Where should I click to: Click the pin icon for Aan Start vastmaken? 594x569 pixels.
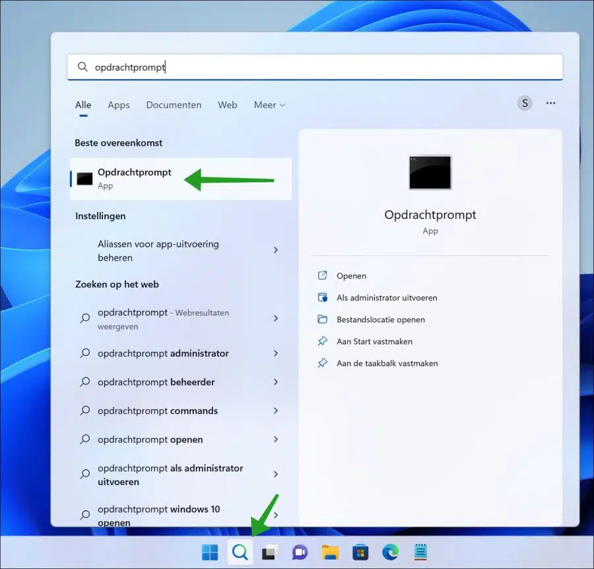click(x=322, y=341)
